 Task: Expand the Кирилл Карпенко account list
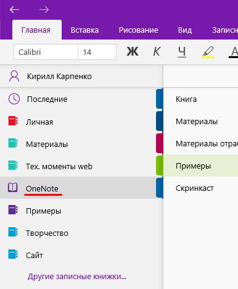pos(81,77)
